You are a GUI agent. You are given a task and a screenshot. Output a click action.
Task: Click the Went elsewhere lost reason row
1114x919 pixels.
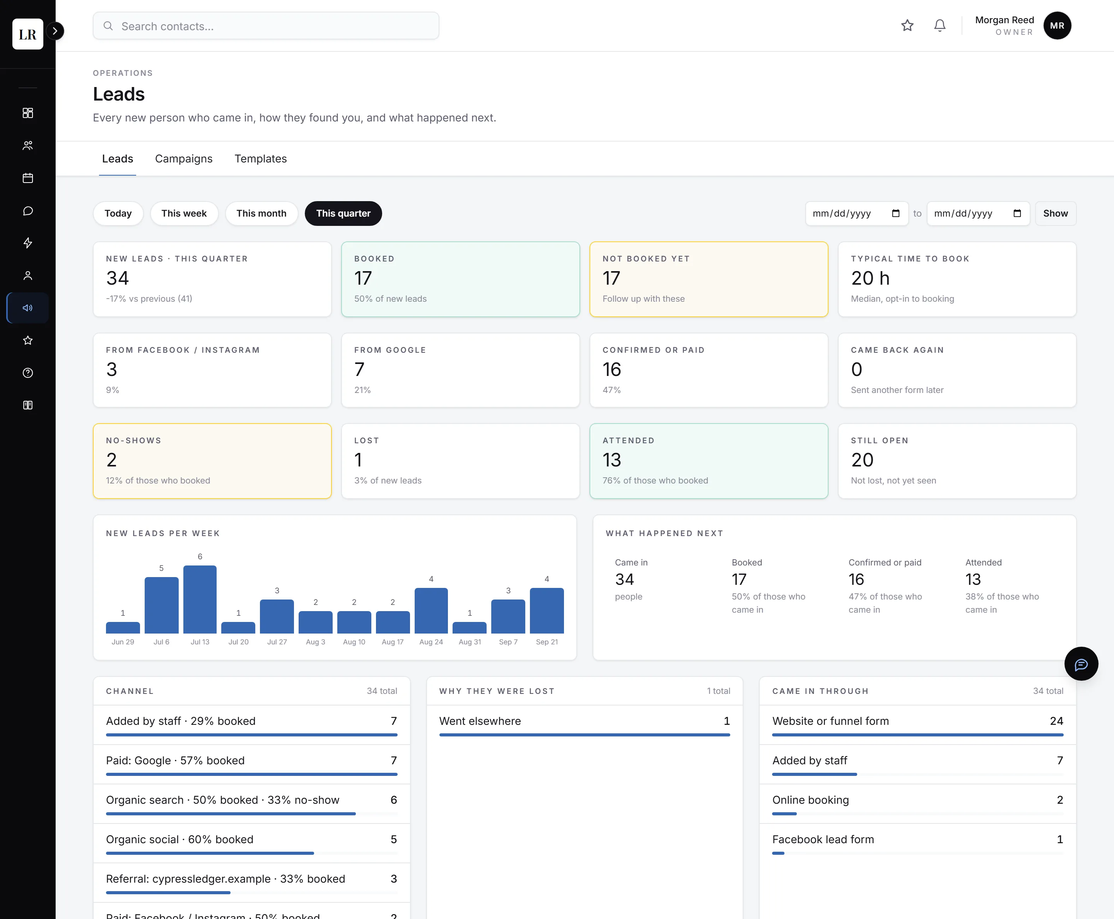584,725
